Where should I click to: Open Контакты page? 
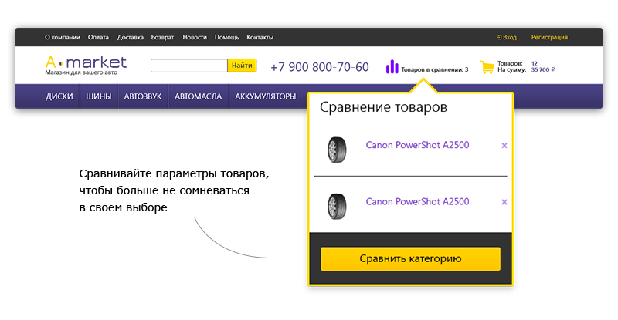pos(260,37)
